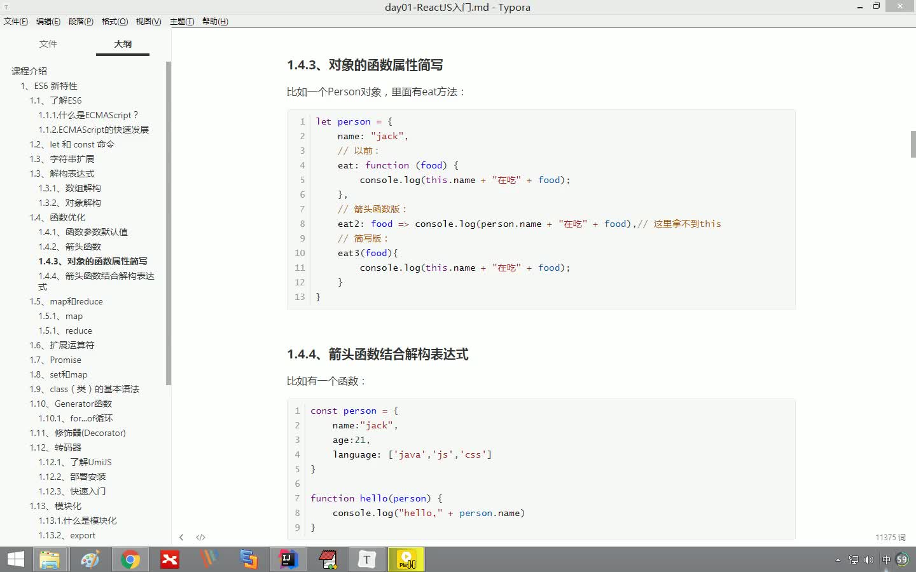Viewport: 916px width, 572px height.
Task: Open the 文件(F) menu
Action: tap(16, 21)
